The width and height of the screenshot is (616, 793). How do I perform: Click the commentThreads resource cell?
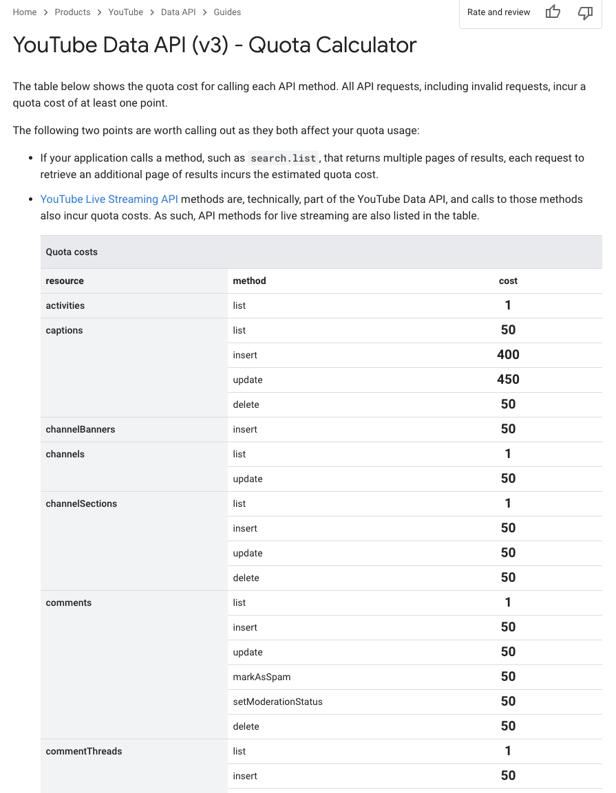83,751
